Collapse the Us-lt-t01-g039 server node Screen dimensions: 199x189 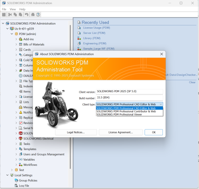click(7, 29)
